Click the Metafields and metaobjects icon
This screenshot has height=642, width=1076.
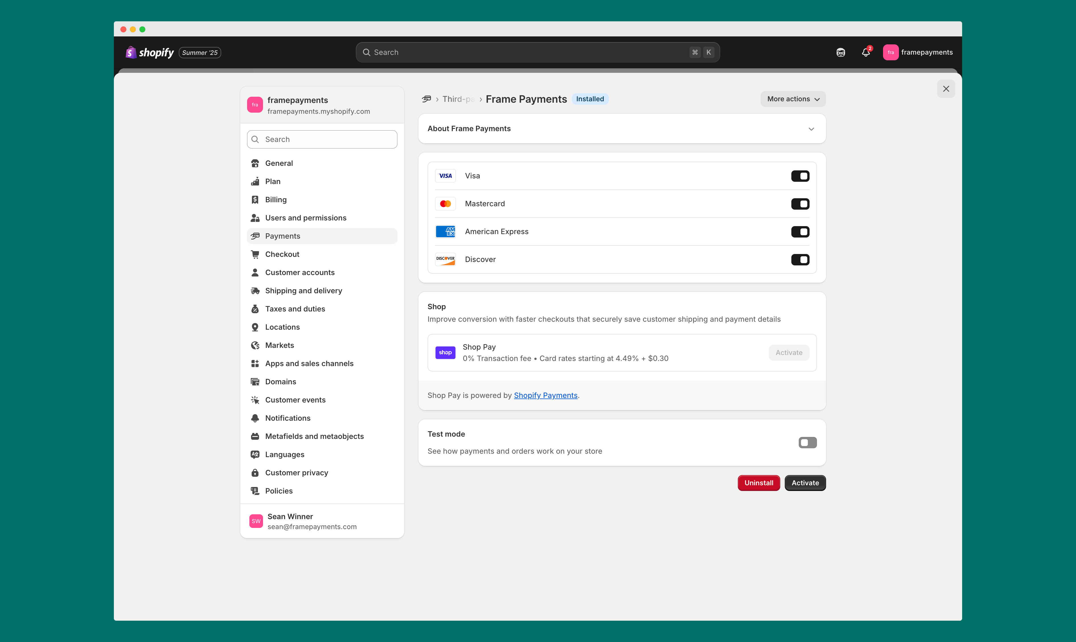pos(255,436)
